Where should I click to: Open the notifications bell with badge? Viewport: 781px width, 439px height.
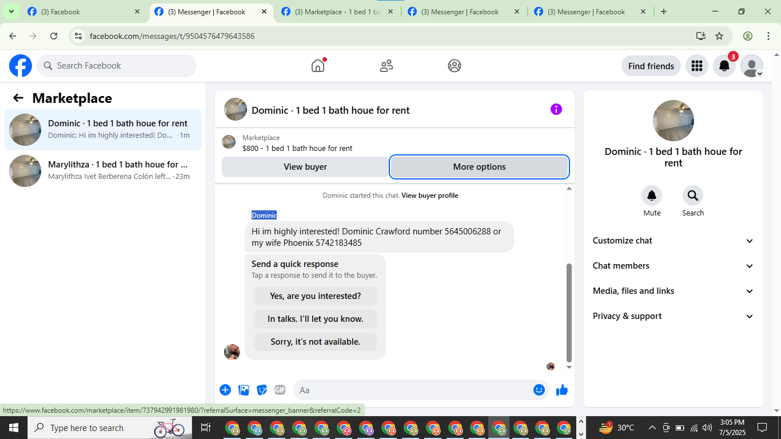tap(724, 66)
